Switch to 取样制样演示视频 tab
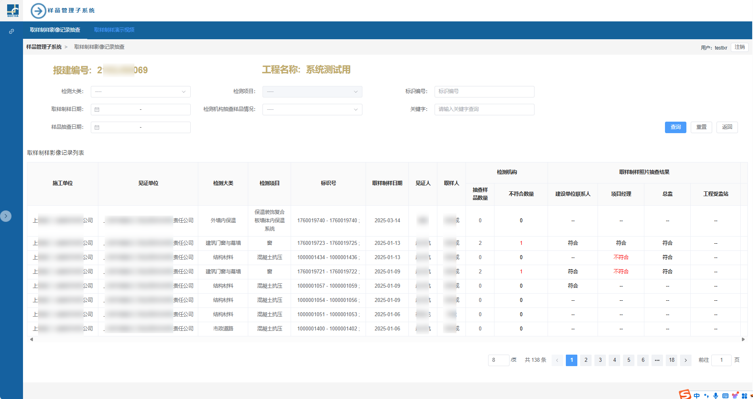753x399 pixels. coord(114,30)
